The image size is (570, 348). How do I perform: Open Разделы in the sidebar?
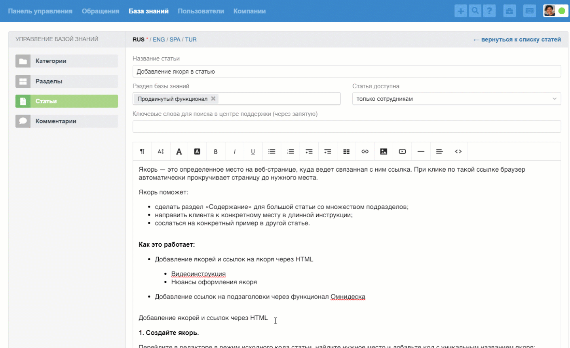(x=66, y=81)
